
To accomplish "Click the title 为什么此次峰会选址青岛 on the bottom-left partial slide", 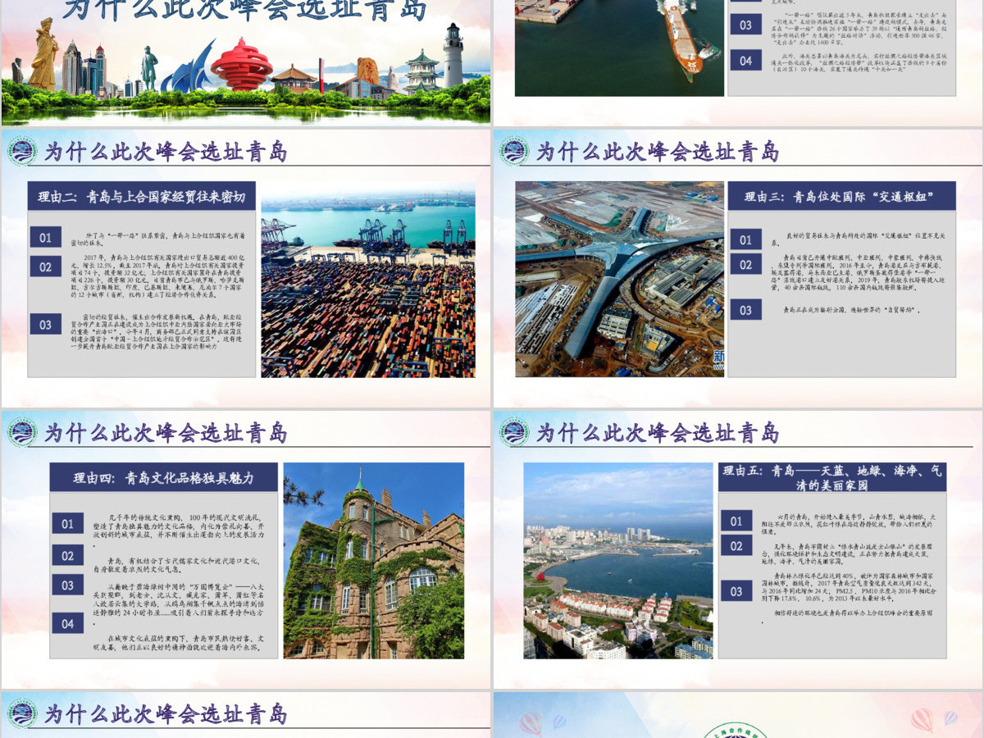I will 166,713.
